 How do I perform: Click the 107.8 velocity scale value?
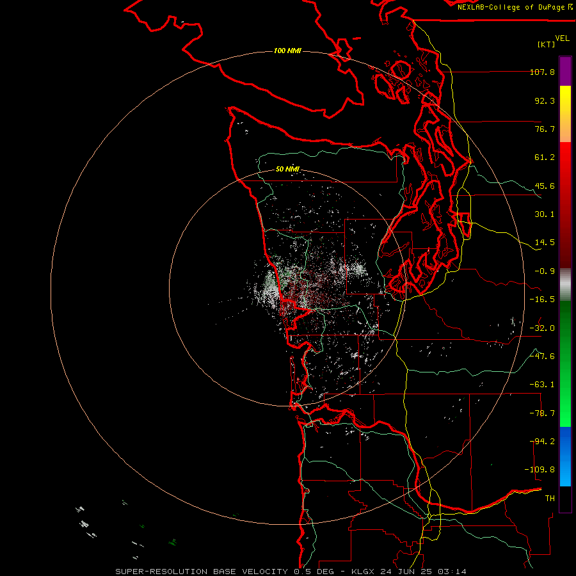pyautogui.click(x=542, y=72)
